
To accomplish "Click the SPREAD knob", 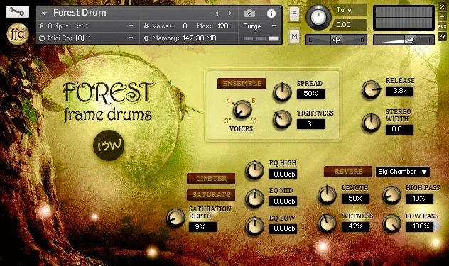I will point(282,93).
